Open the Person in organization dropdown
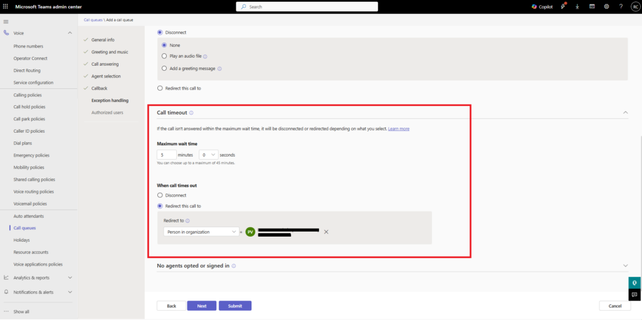 tap(201, 232)
